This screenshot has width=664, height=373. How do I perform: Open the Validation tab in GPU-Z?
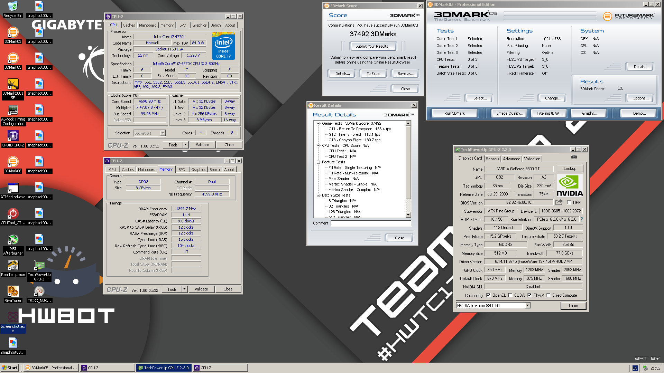tap(532, 159)
